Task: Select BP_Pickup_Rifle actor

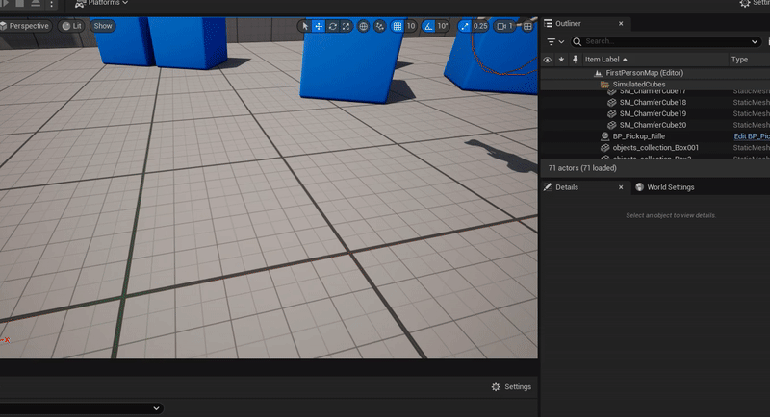Action: click(655, 136)
